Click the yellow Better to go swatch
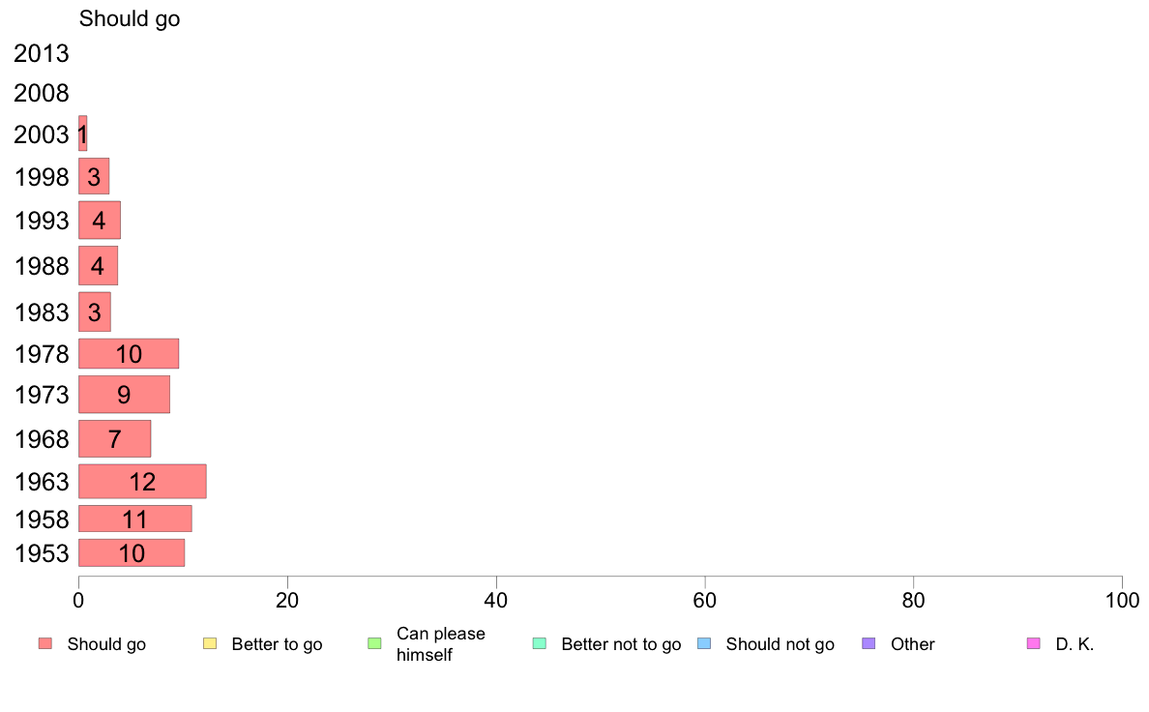The height and width of the screenshot is (712, 1149). [x=210, y=644]
